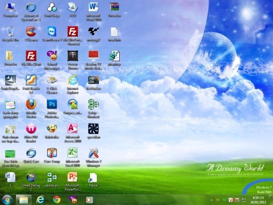Click the CCleaner desktop icon

tap(31, 34)
